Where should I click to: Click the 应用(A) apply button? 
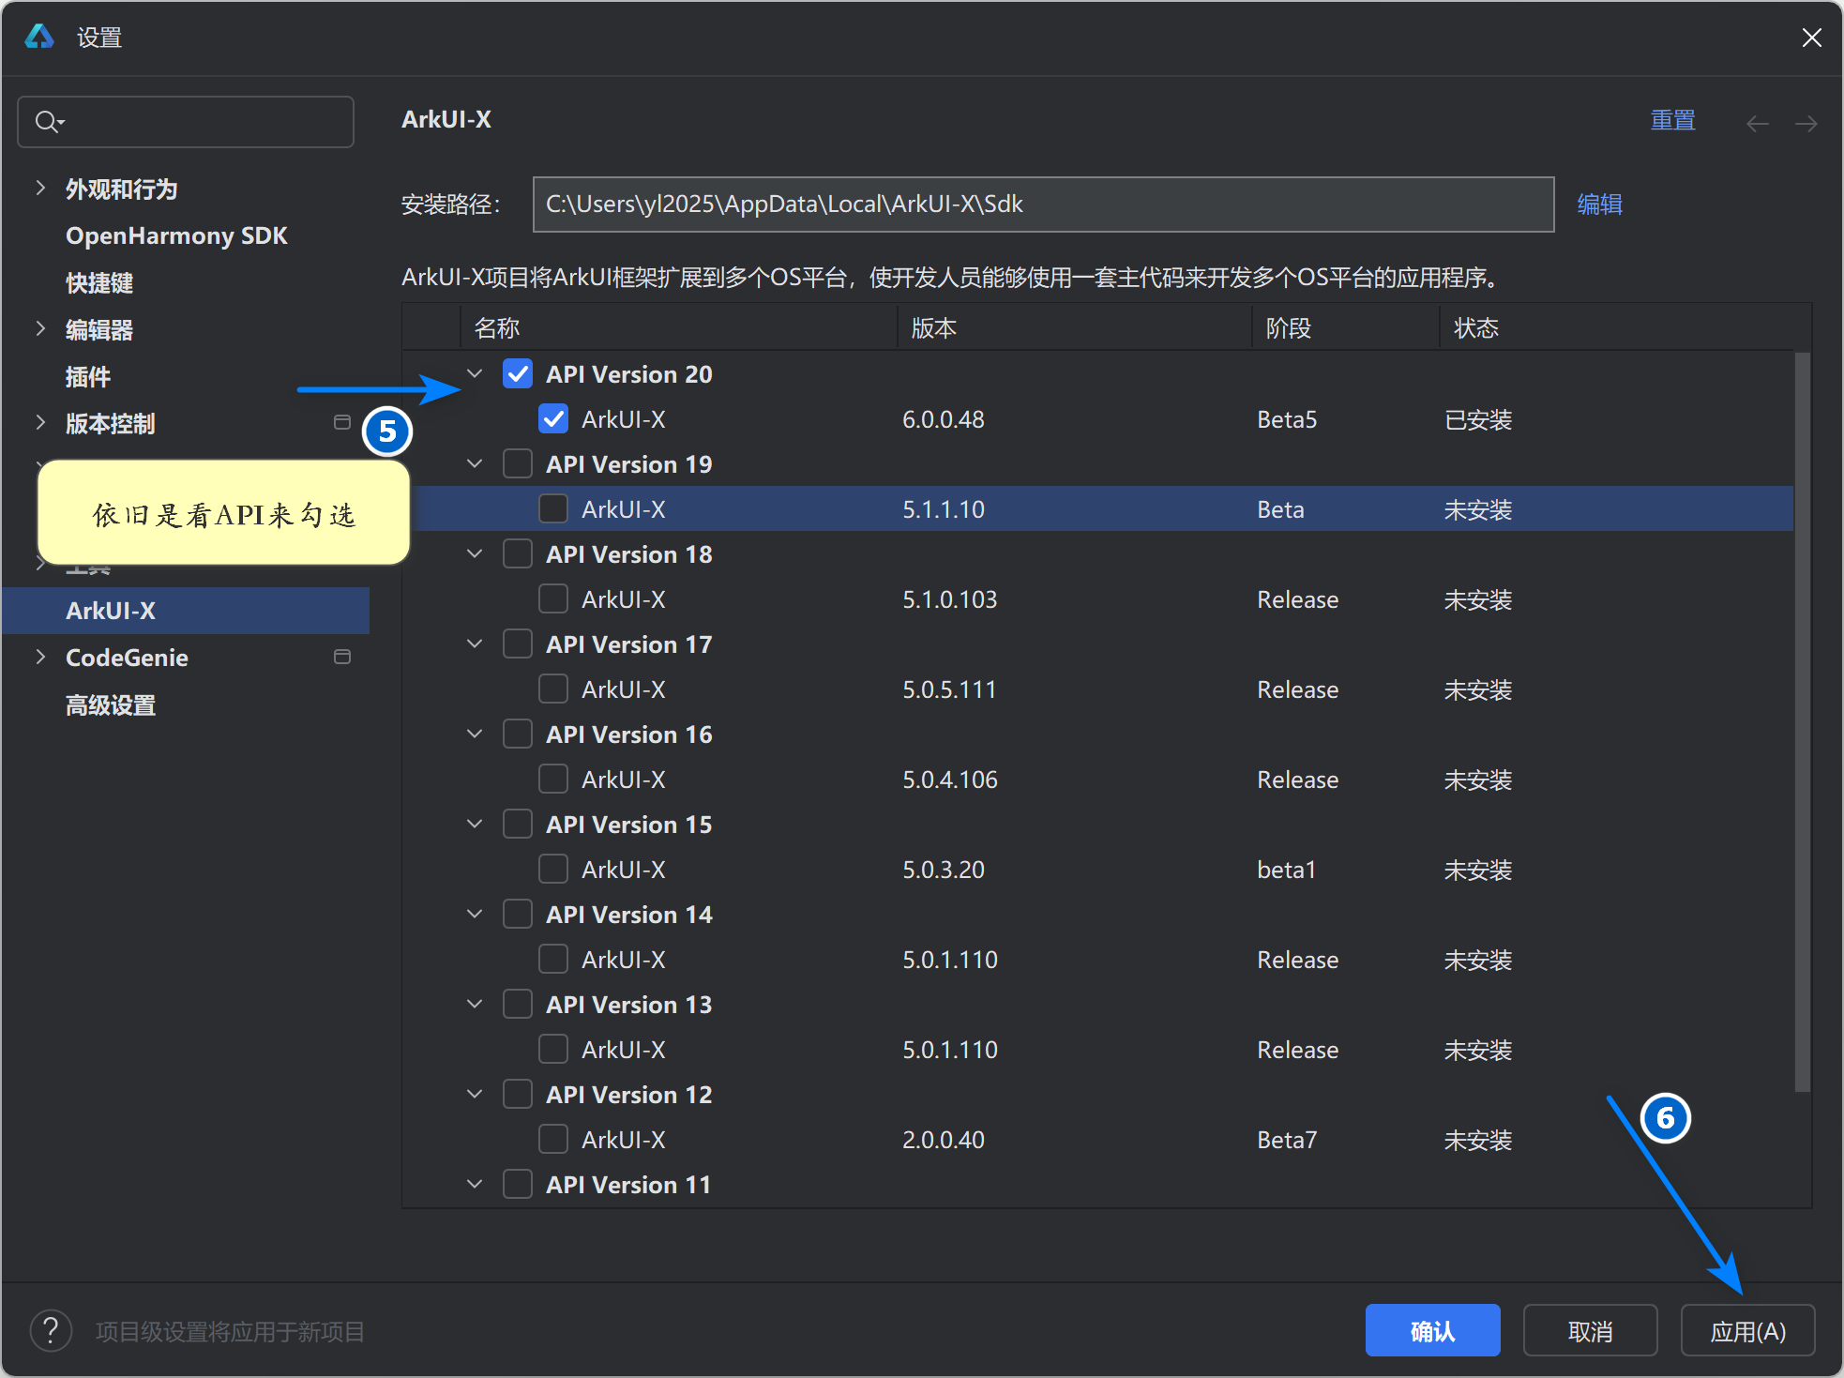click(1746, 1330)
